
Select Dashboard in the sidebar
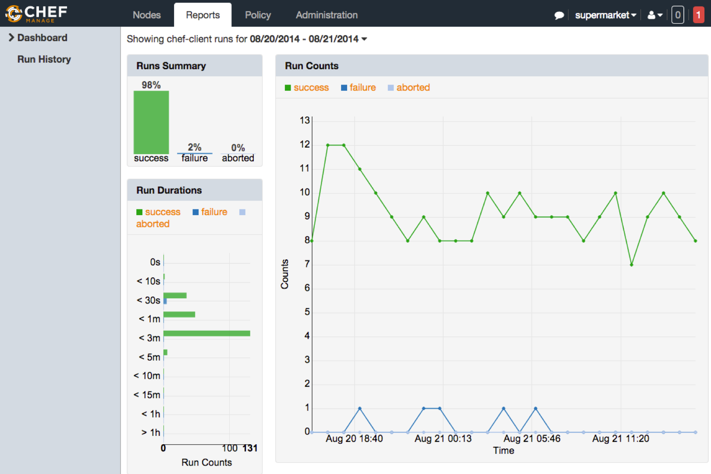coord(42,38)
